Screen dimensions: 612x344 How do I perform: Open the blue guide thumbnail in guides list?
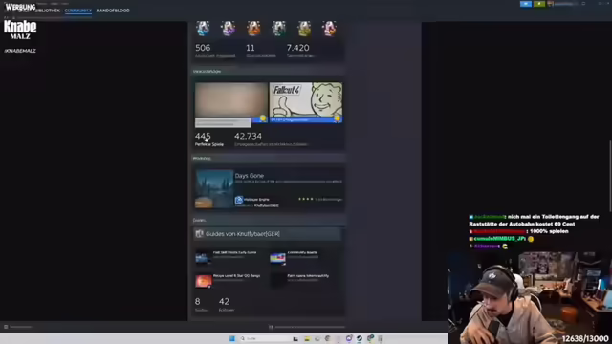point(204,258)
